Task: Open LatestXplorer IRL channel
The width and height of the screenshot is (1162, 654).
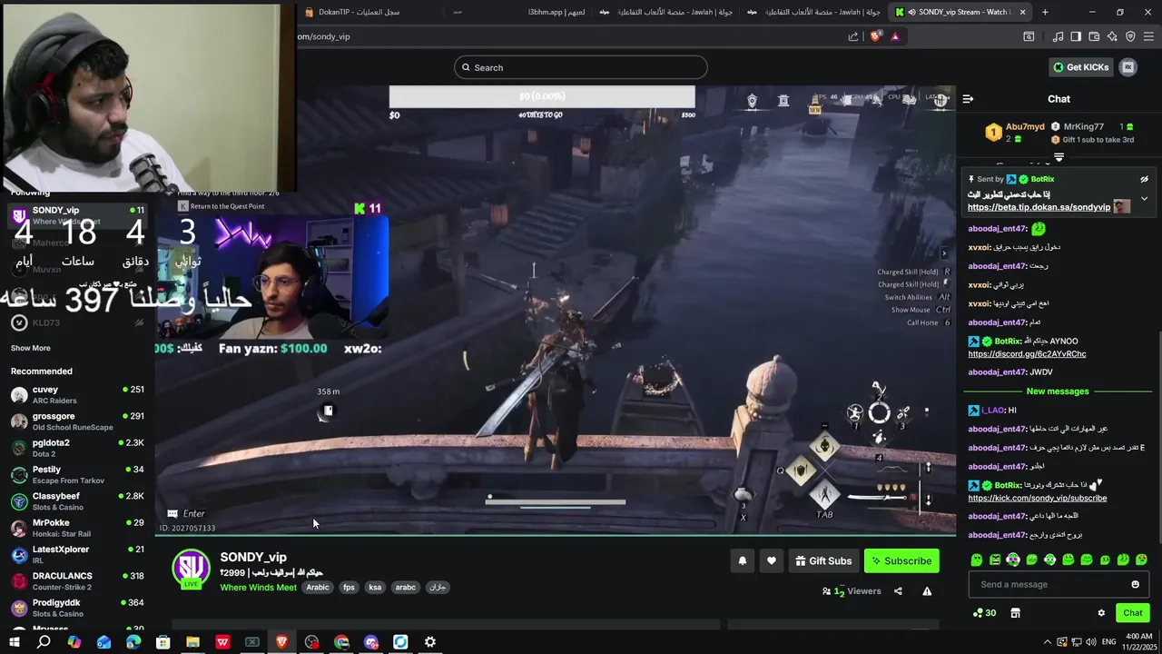Action: [x=77, y=554]
